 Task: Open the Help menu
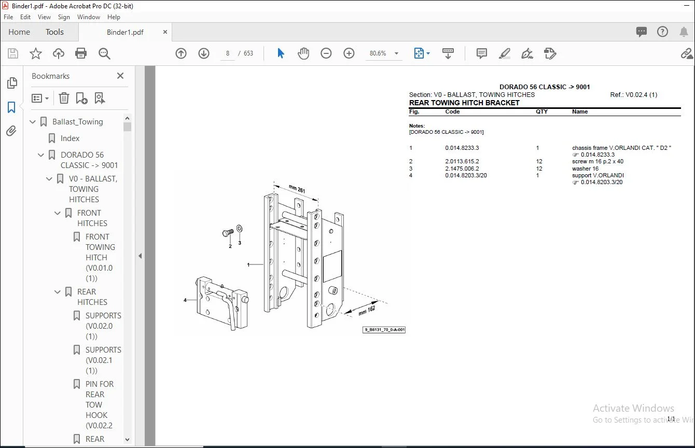(114, 17)
